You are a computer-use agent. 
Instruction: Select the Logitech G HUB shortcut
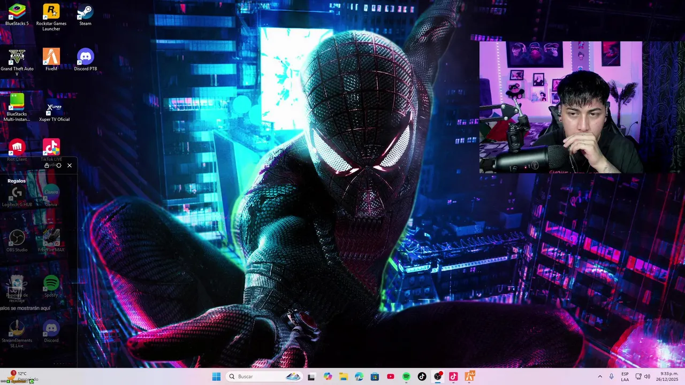click(17, 196)
